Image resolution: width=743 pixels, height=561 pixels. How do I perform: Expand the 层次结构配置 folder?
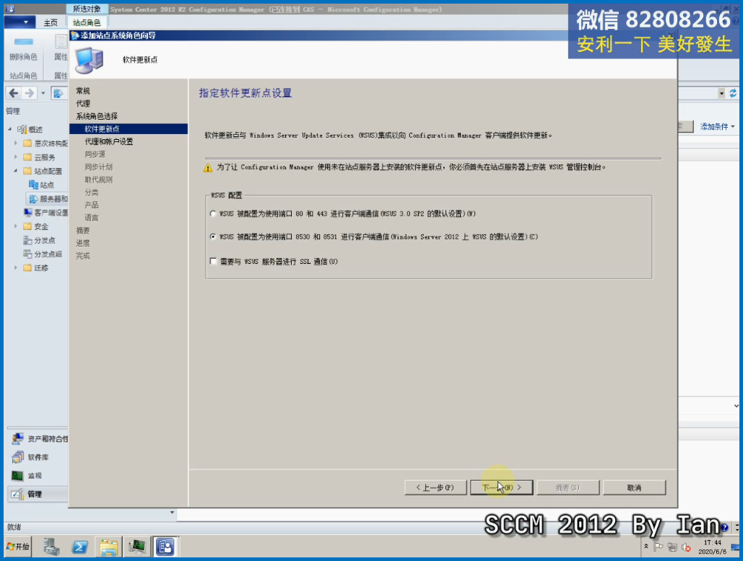16,143
